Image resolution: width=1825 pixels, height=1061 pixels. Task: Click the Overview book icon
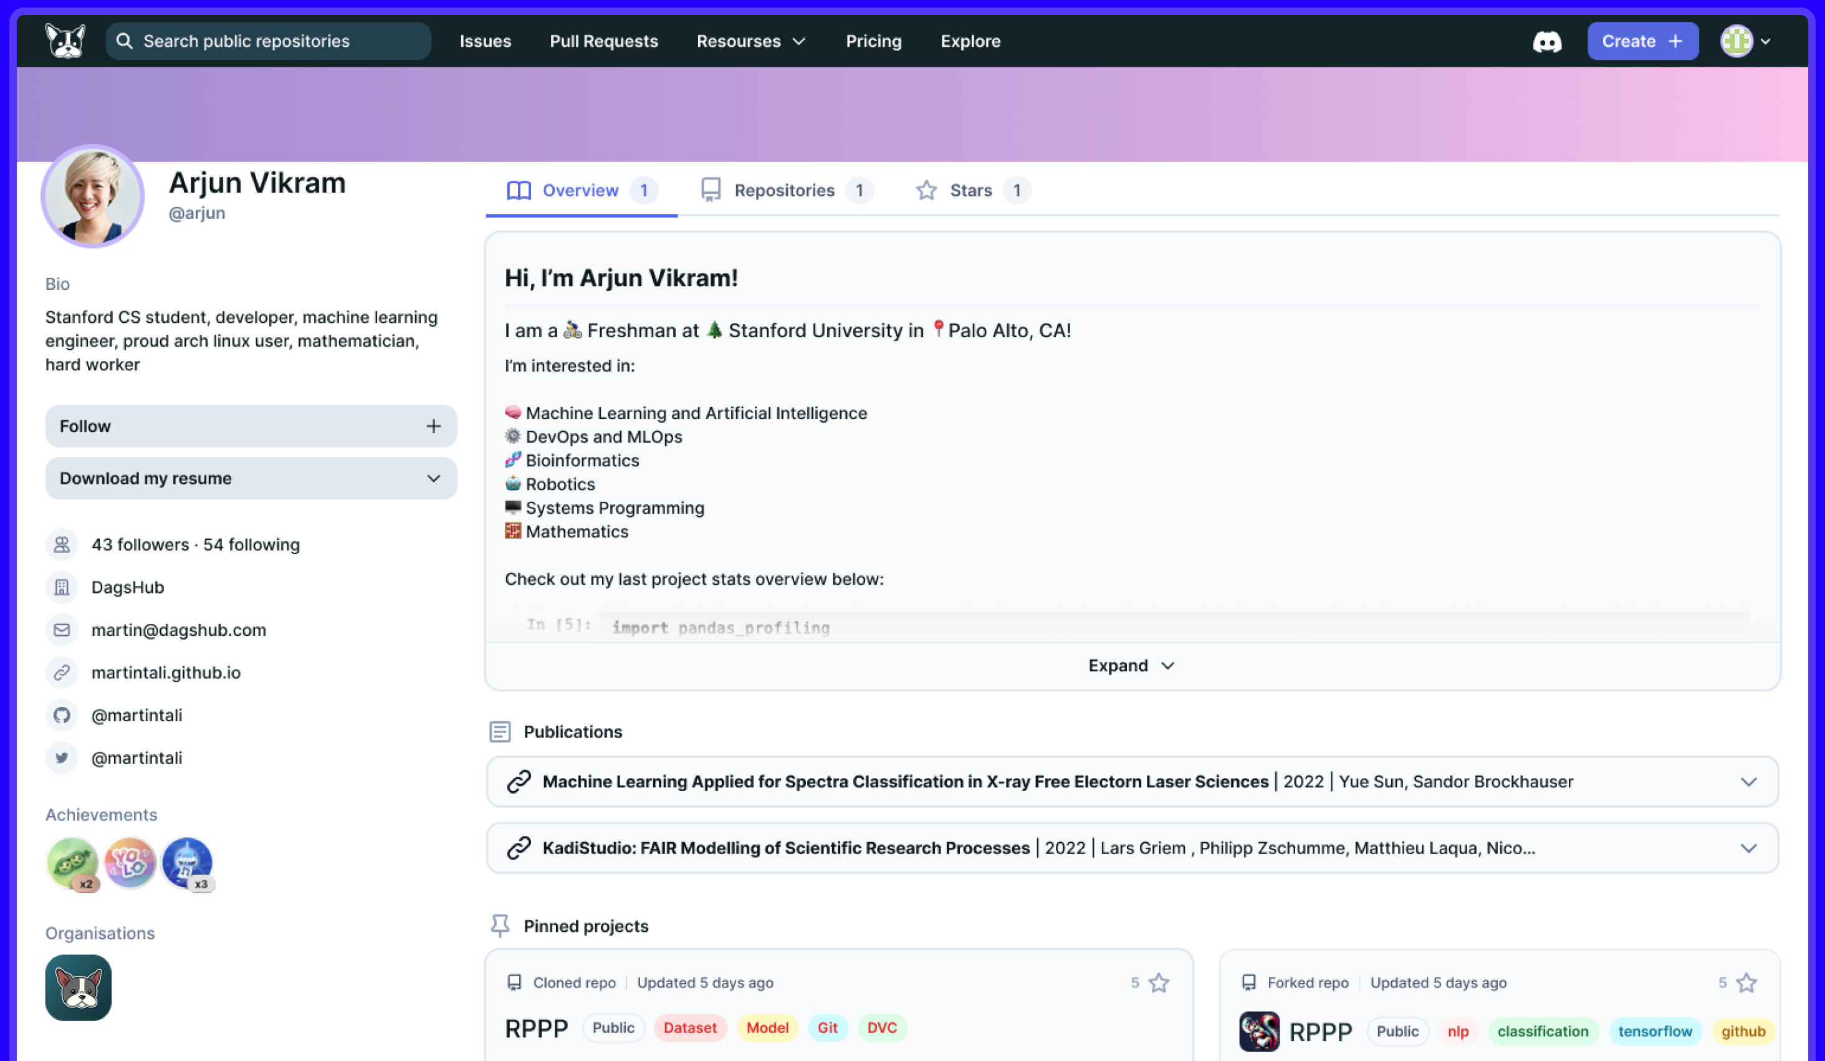click(519, 191)
